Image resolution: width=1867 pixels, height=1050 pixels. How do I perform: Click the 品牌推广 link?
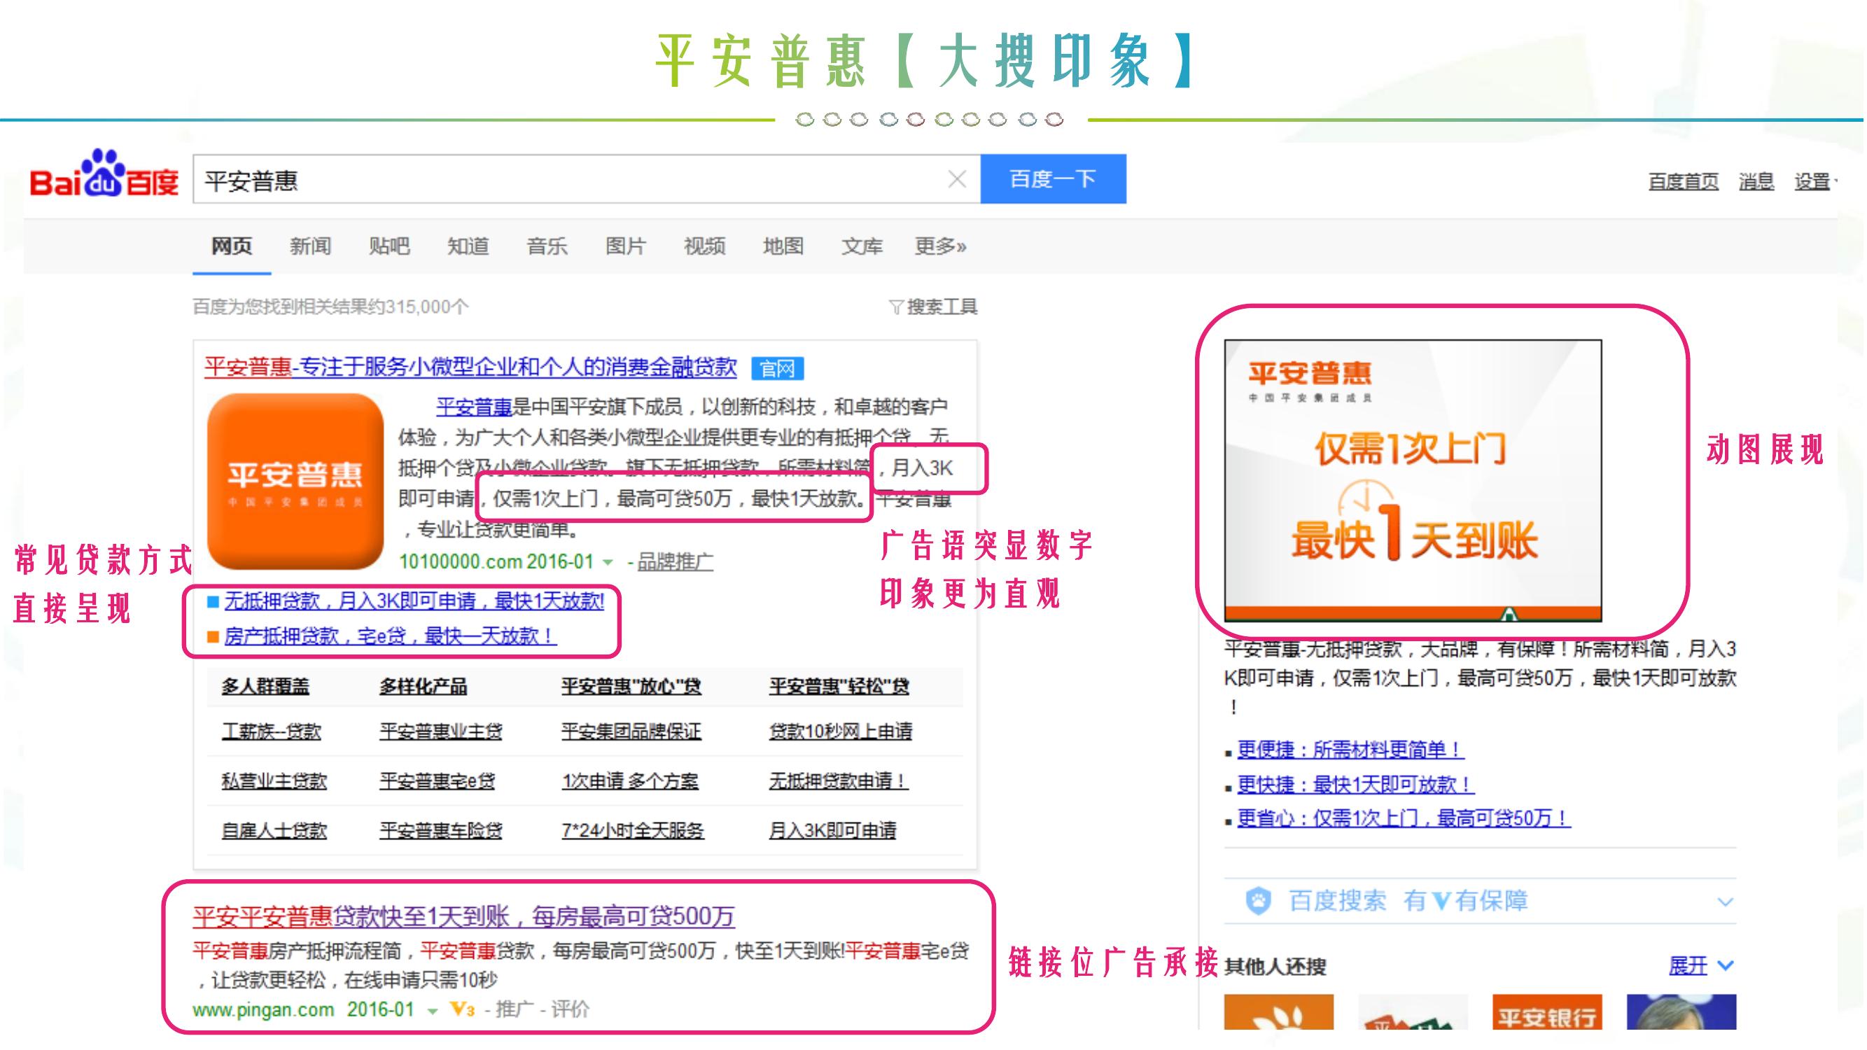pyautogui.click(x=675, y=562)
